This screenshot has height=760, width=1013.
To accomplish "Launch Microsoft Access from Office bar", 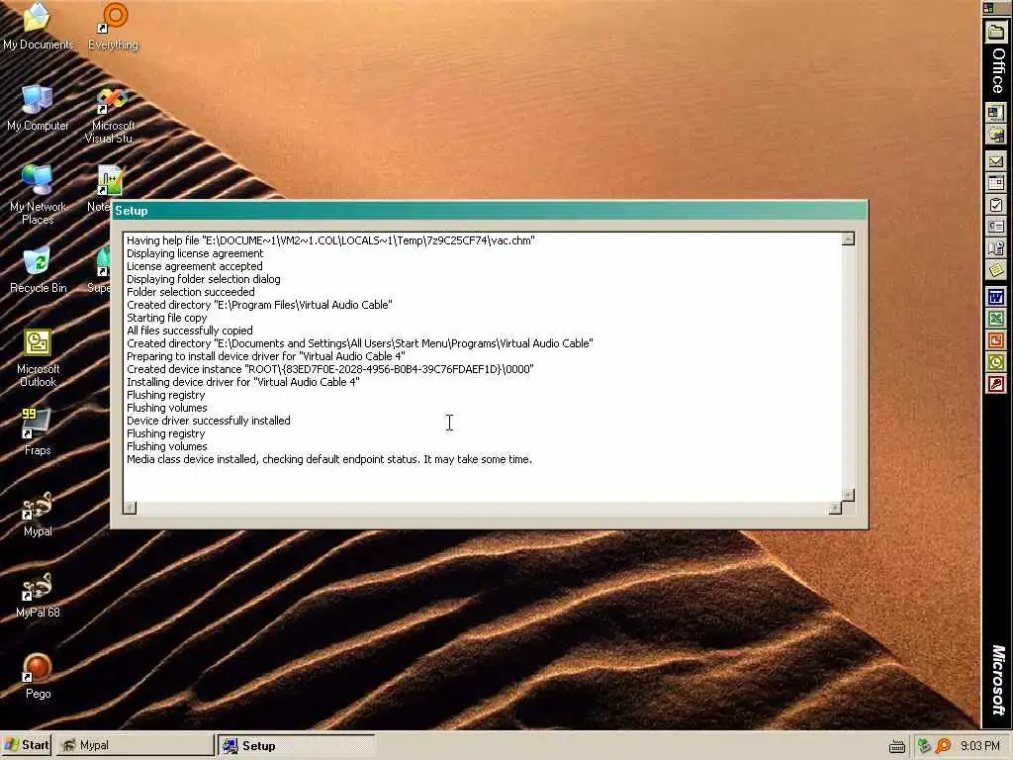I will 995,385.
